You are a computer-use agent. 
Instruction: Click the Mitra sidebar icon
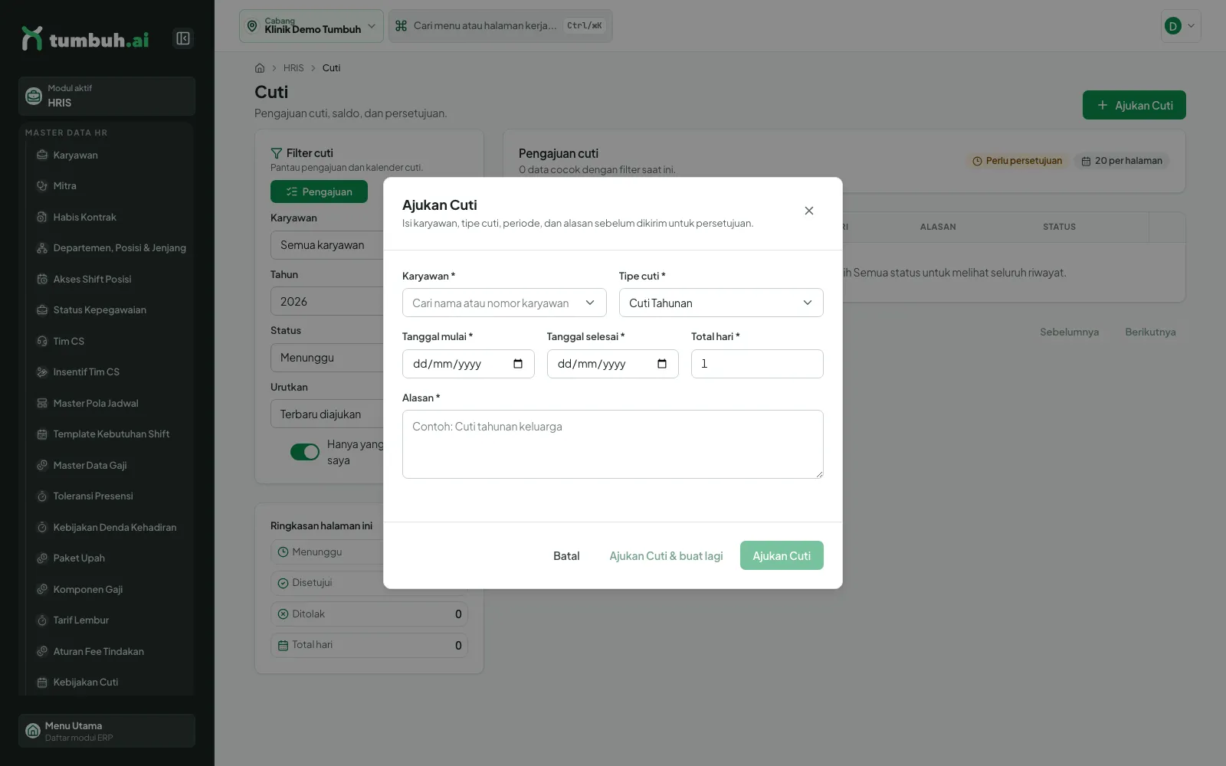42,186
